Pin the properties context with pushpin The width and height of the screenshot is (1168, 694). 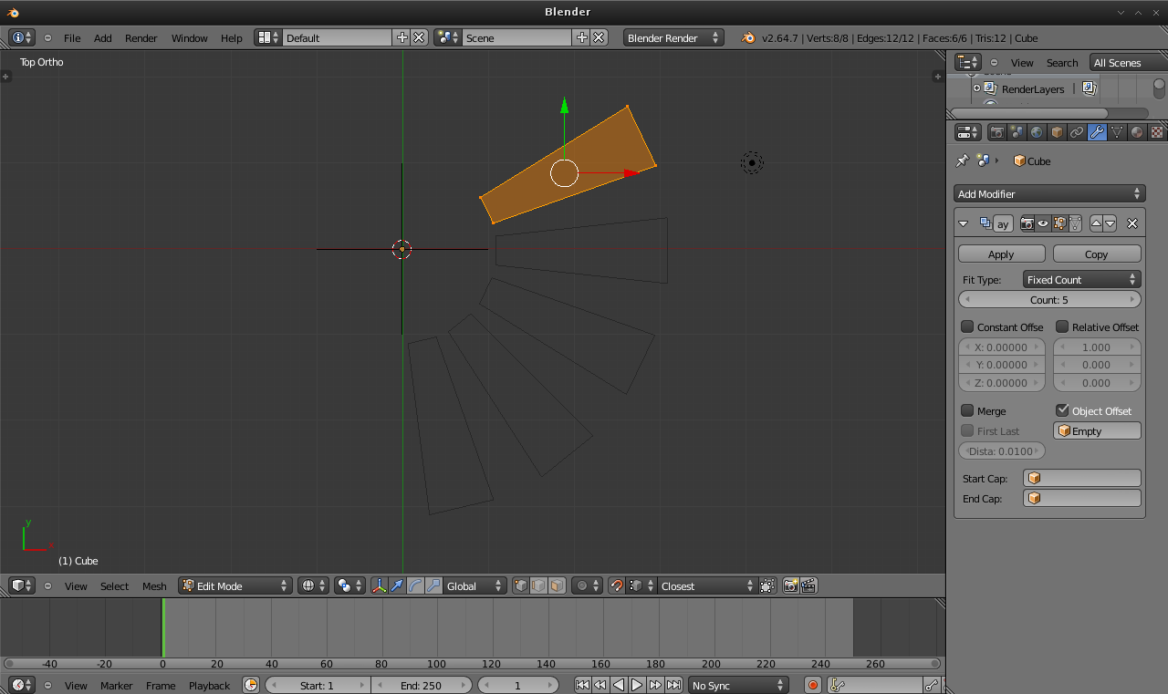coord(962,161)
